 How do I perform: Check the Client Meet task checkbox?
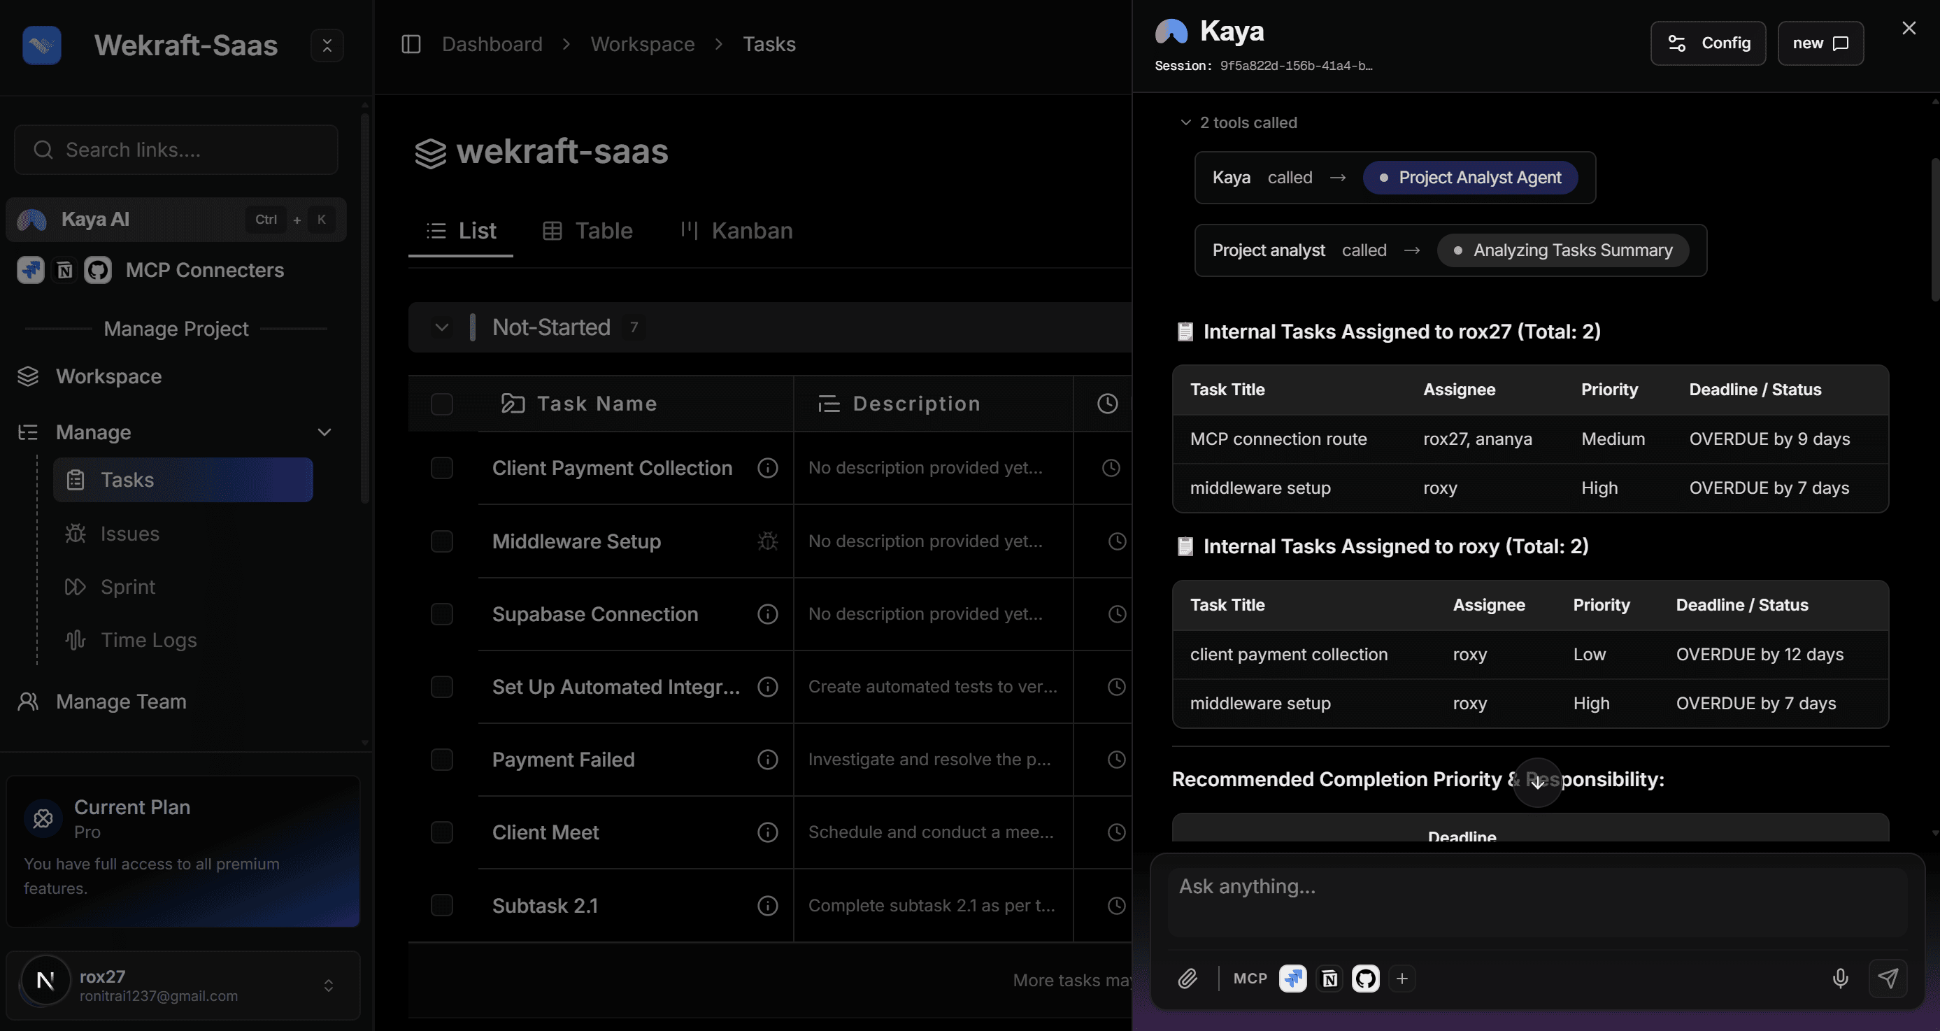442,832
